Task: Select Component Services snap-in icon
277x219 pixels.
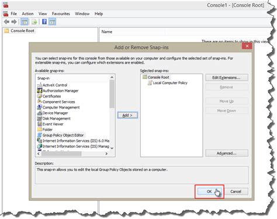Action: click(40, 102)
